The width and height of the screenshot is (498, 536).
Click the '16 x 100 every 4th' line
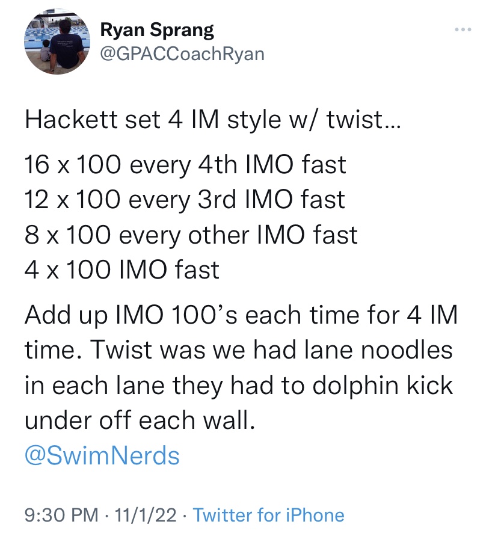click(185, 164)
